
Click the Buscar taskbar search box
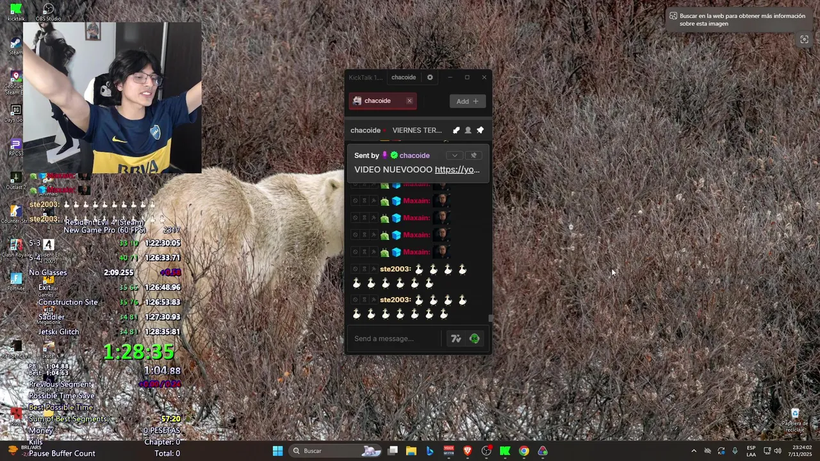pos(336,451)
